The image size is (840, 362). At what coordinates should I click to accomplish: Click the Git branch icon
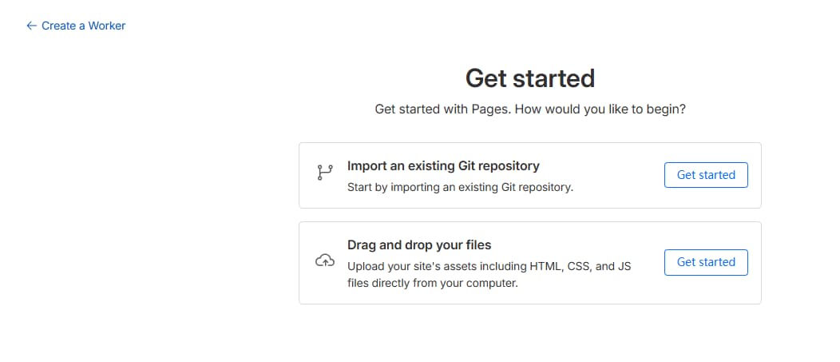tap(324, 174)
